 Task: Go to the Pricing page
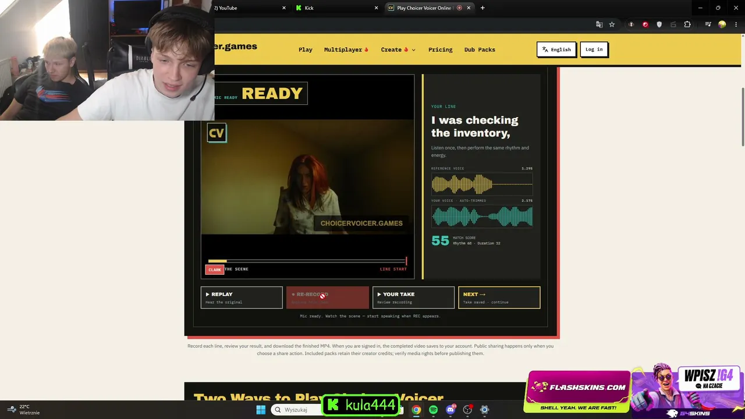click(441, 49)
